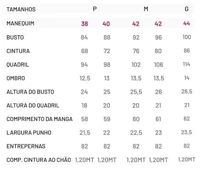Click the COMPRIMENTO DA MANGA label

click(40, 119)
